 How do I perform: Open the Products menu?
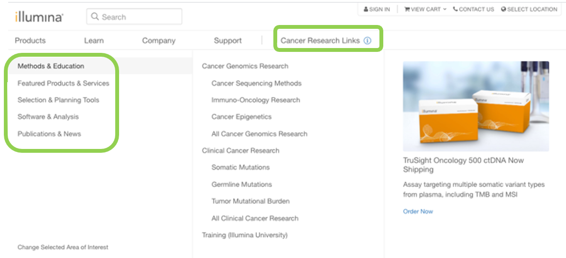[x=30, y=41]
